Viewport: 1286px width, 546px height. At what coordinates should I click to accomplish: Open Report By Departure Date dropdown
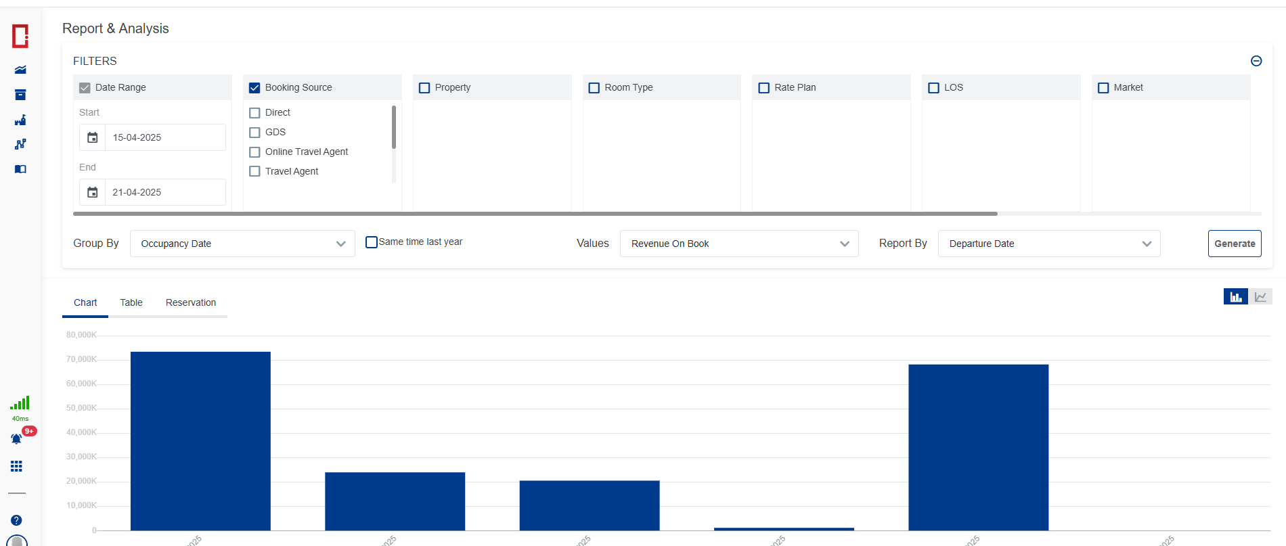tap(1048, 244)
